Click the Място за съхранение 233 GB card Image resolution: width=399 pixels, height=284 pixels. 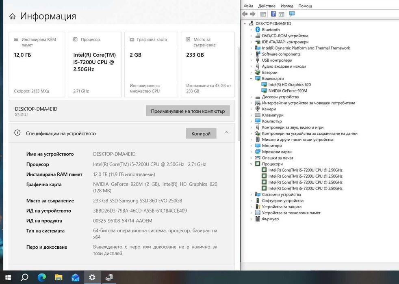(208, 65)
